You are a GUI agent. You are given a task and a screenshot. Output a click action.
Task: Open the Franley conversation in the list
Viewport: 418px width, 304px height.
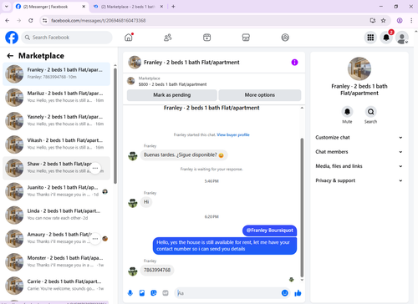(x=56, y=73)
